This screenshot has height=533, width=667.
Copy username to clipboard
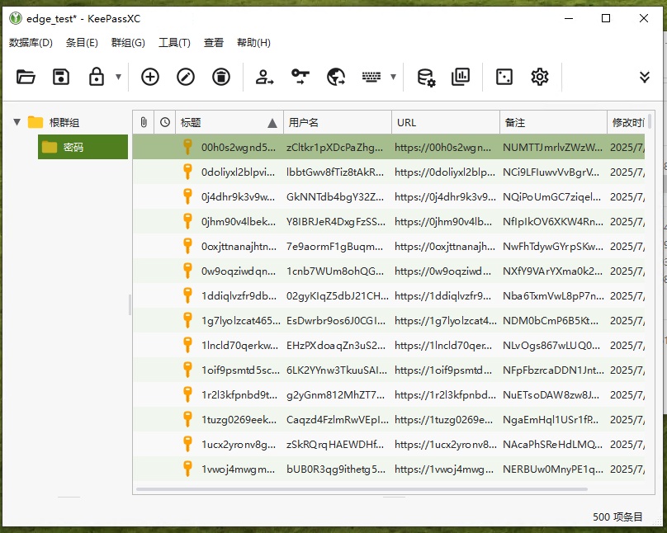(265, 76)
